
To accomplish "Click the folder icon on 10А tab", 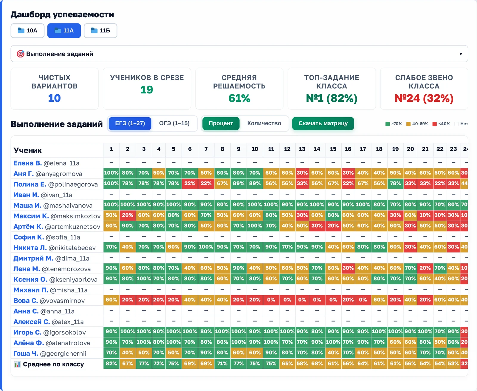I will pyautogui.click(x=21, y=30).
